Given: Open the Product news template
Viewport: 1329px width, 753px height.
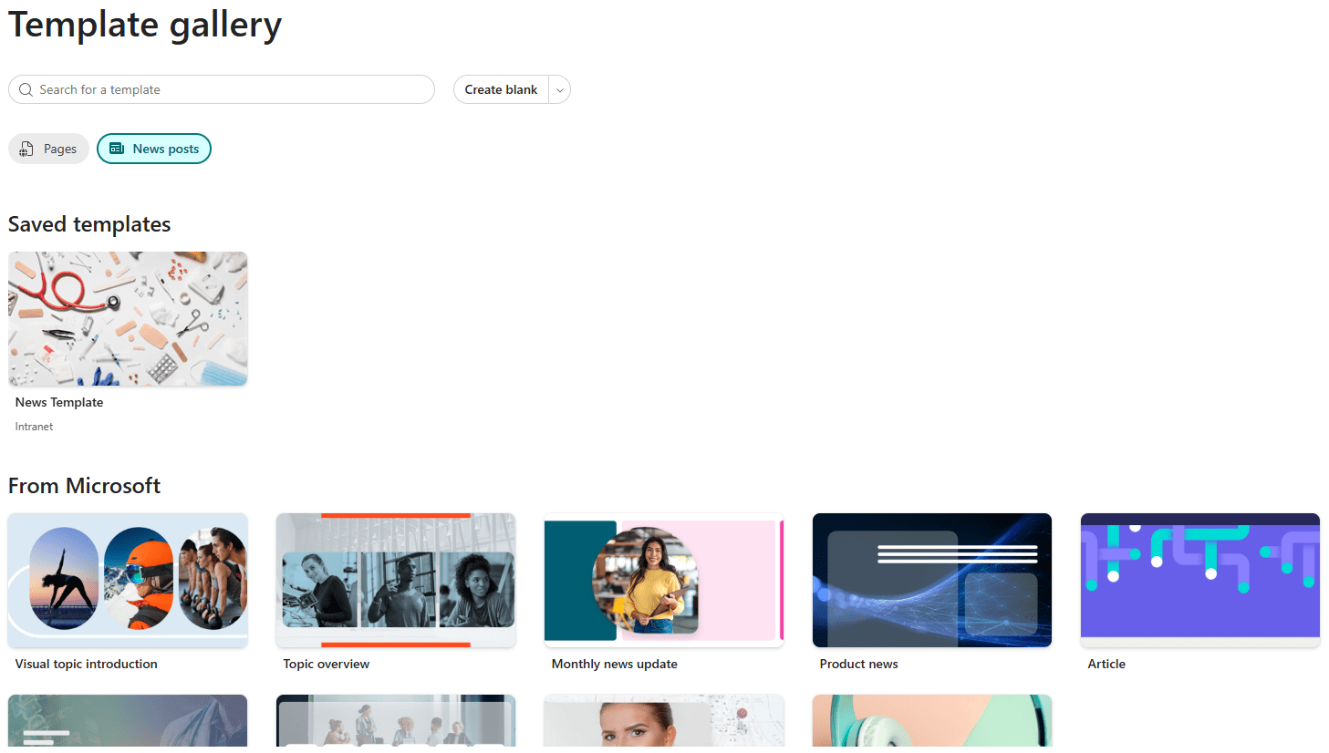Looking at the screenshot, I should click(x=931, y=580).
